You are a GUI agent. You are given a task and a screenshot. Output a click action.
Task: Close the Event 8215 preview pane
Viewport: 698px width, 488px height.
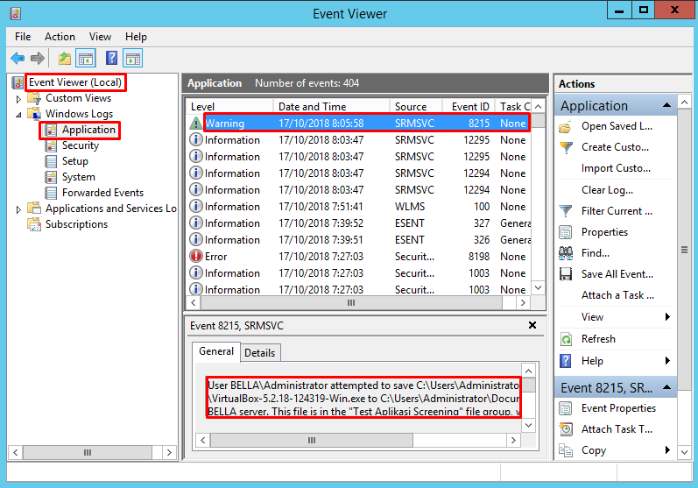click(532, 325)
